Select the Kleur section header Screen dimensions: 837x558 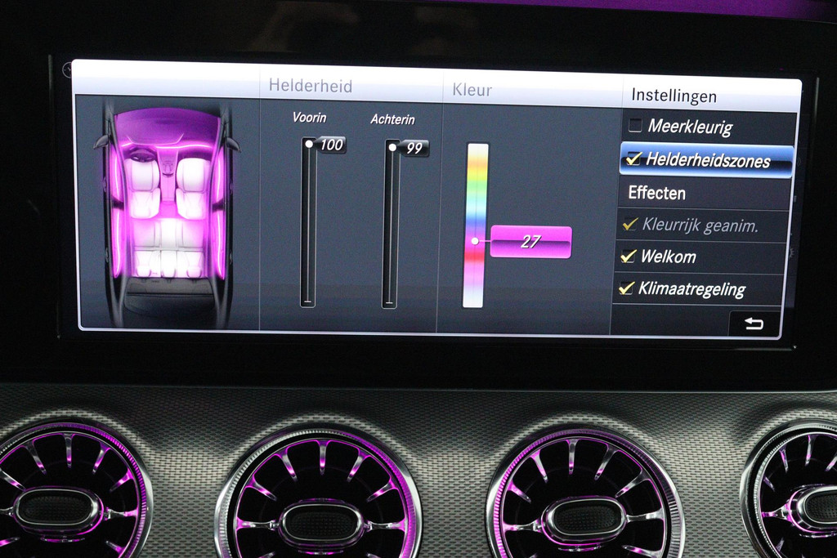(472, 90)
